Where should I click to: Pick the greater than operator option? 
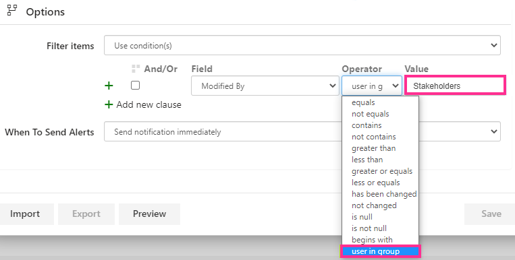point(380,149)
